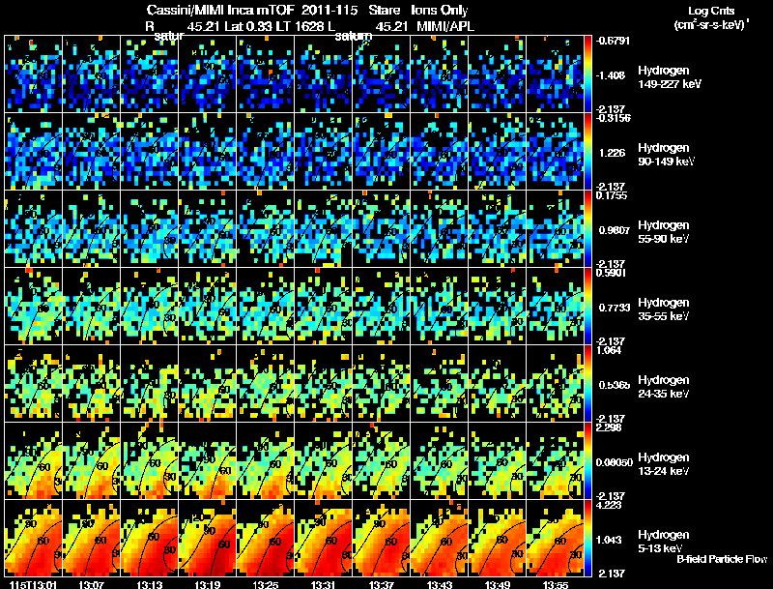773x589 pixels.
Task: Click the '13:43' time label
Action: pyautogui.click(x=440, y=584)
